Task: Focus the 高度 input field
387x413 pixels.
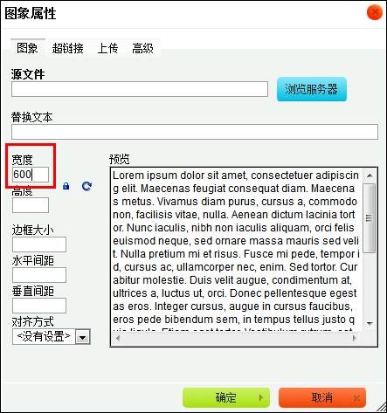Action: click(31, 205)
